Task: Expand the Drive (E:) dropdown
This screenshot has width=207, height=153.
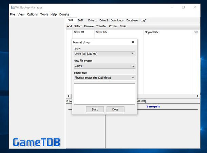Action: click(105, 54)
